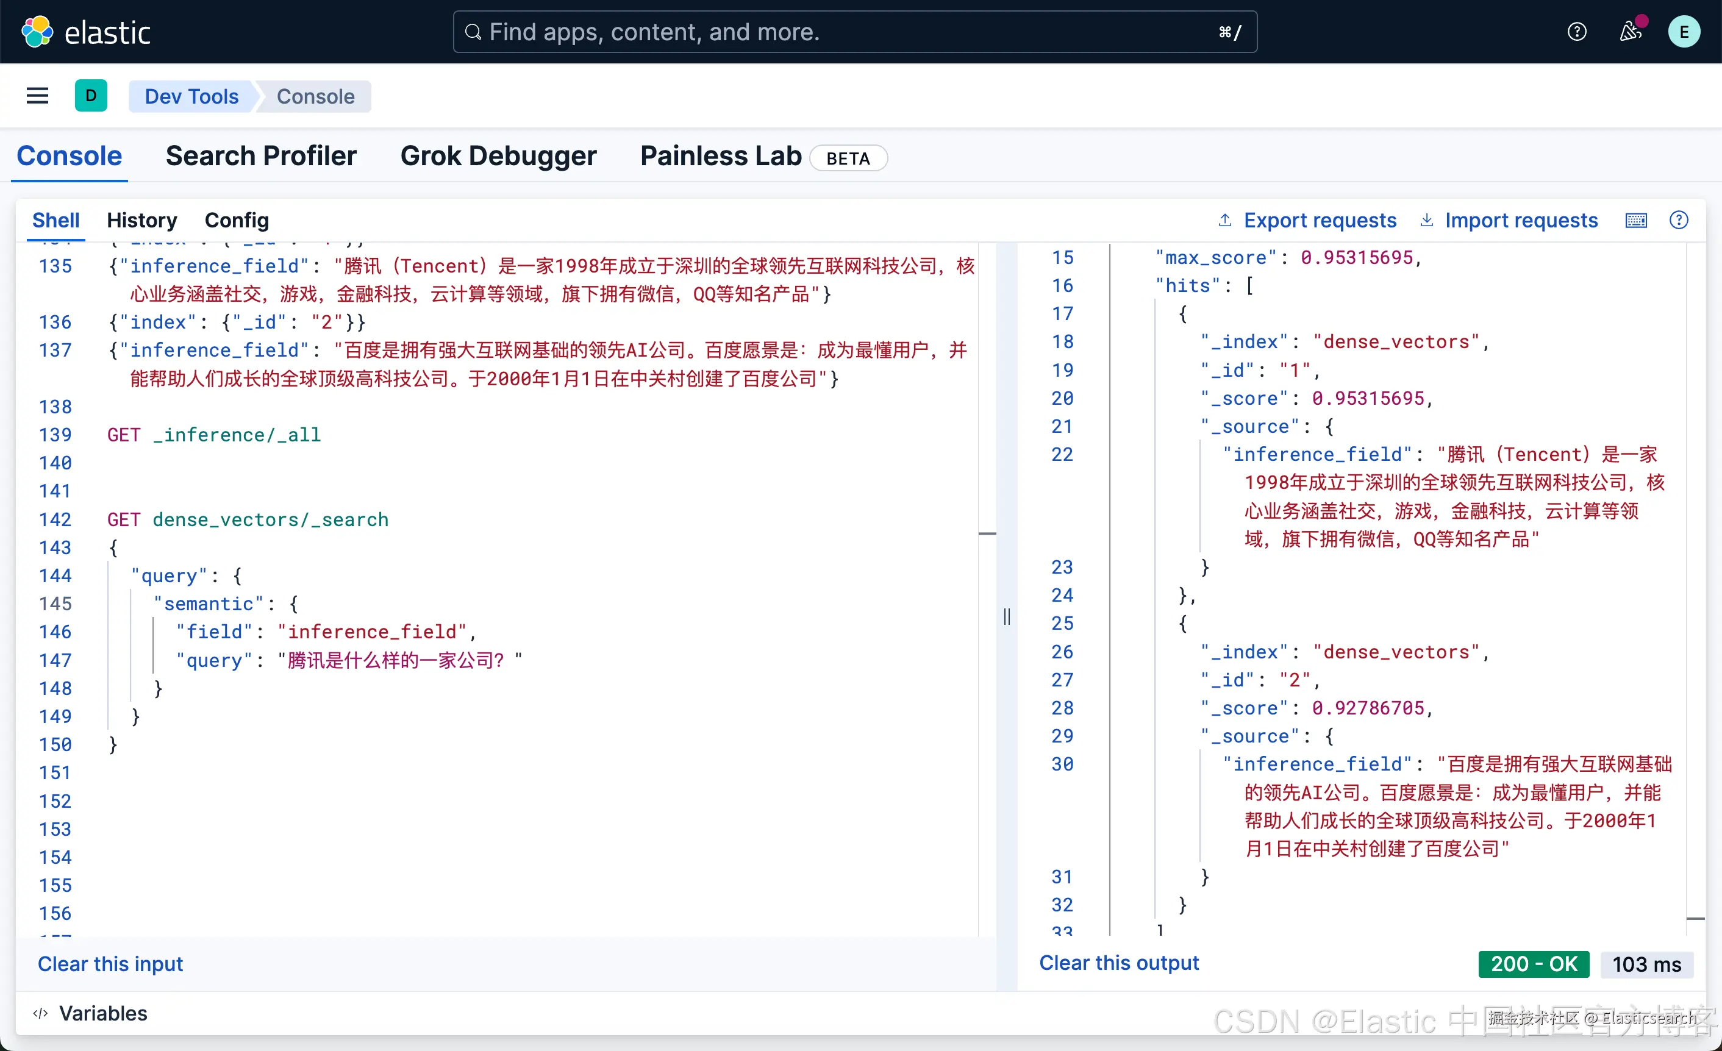
Task: Switch to Search Profiler tab
Action: point(260,156)
